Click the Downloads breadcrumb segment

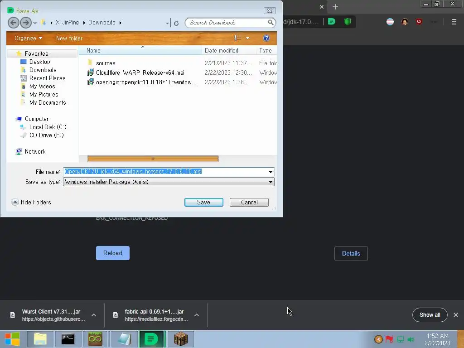pyautogui.click(x=102, y=23)
